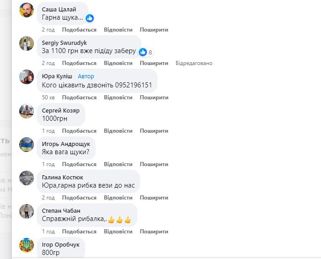Click Галина Костюк's avatar

[x=27, y=178]
